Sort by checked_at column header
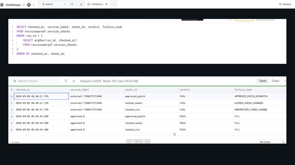The image size is (295, 165). tap(41, 90)
